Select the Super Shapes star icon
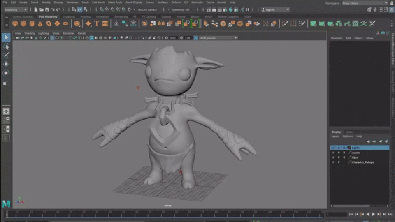Screen dimensions: 395x222 88,24
